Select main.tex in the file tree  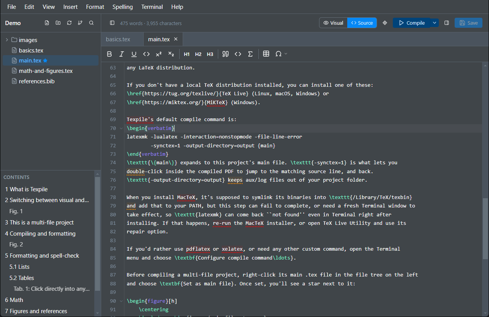pyautogui.click(x=50, y=61)
